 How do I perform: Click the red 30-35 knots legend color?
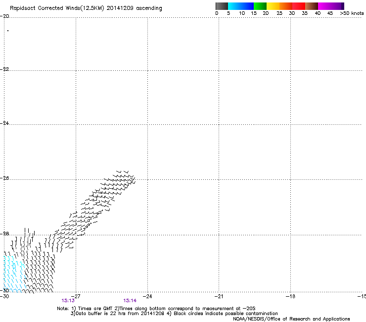coord(299,6)
